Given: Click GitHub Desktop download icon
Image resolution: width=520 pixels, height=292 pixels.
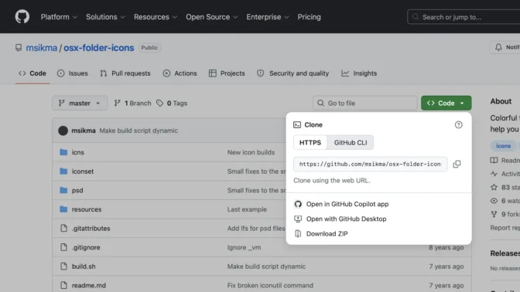Looking at the screenshot, I should 298,219.
